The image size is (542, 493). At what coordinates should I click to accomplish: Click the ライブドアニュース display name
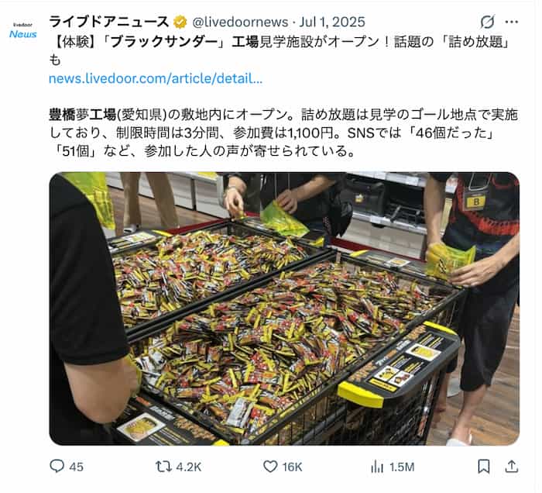pos(109,22)
